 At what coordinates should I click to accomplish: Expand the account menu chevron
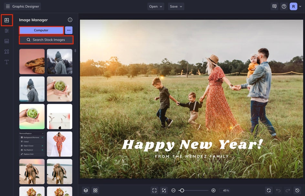click(300, 6)
